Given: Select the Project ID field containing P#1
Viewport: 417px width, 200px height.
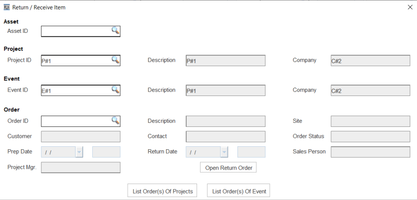Looking at the screenshot, I should point(76,61).
